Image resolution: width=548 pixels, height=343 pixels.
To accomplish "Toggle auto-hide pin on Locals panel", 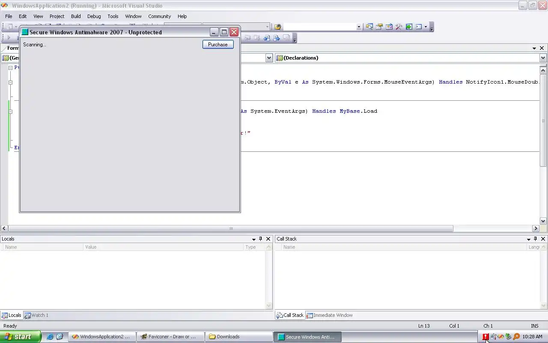I will click(261, 239).
